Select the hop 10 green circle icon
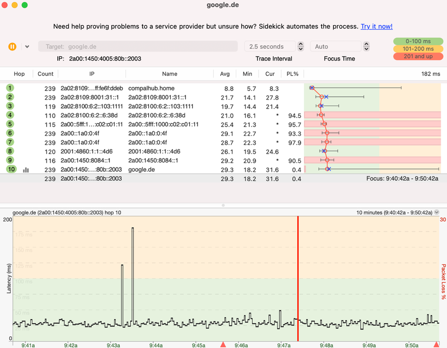 click(11, 169)
